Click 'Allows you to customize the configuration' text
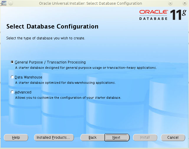The image size is (189, 149). [x=68, y=98]
